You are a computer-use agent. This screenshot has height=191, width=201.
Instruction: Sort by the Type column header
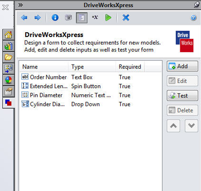pos(92,67)
